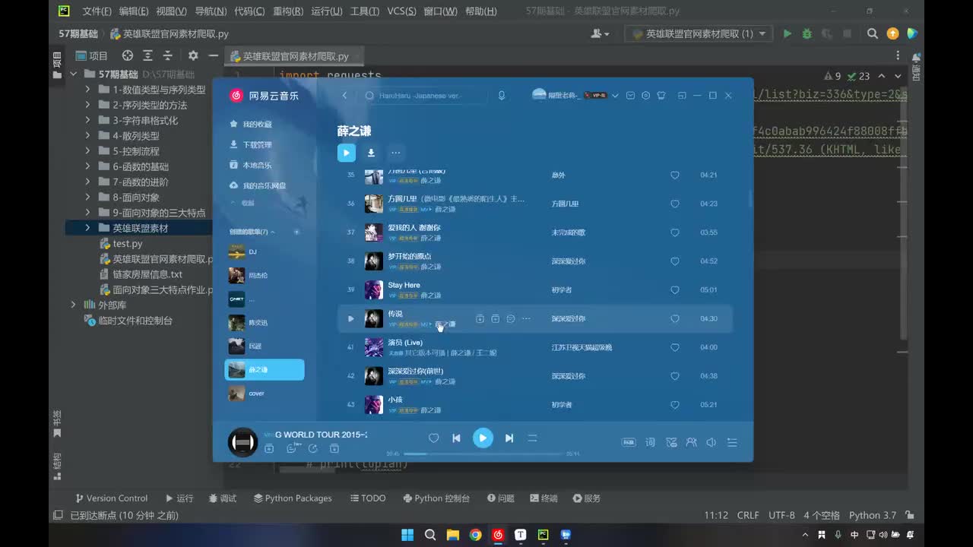The width and height of the screenshot is (973, 547).
Task: Collapse the 创建的歌单 section
Action: [x=273, y=232]
